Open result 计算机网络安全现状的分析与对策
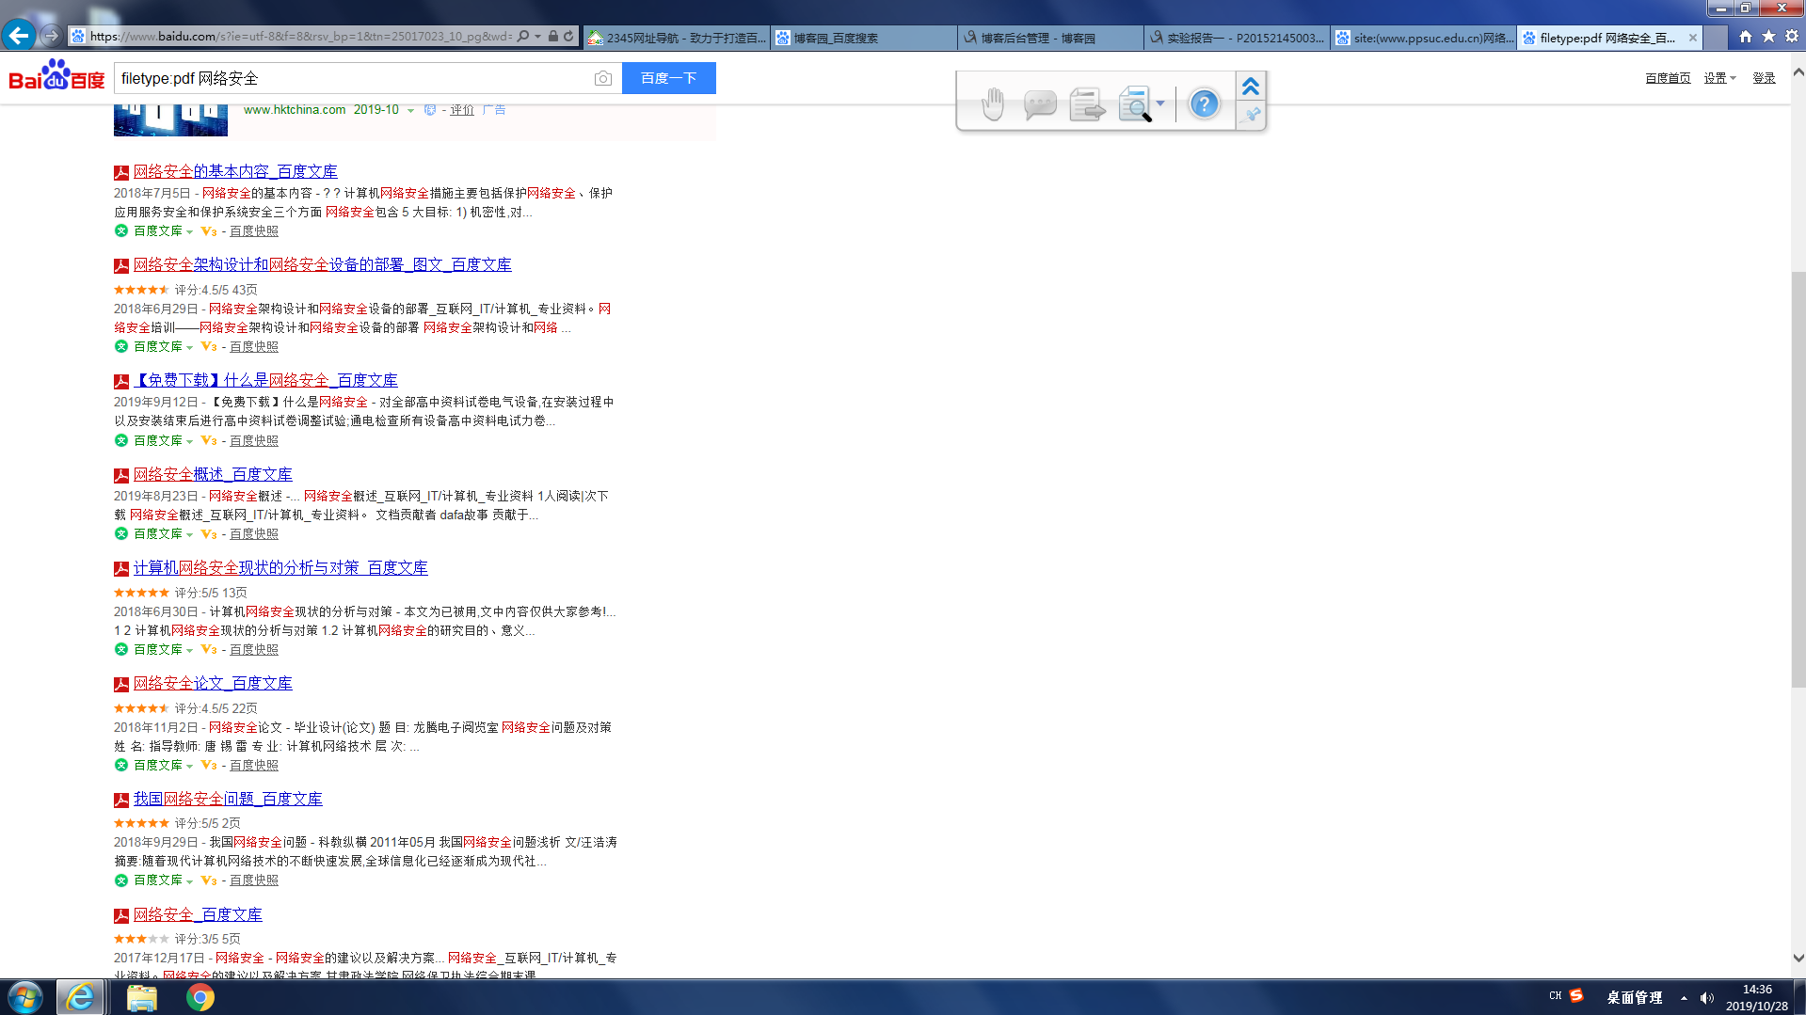 coord(280,567)
